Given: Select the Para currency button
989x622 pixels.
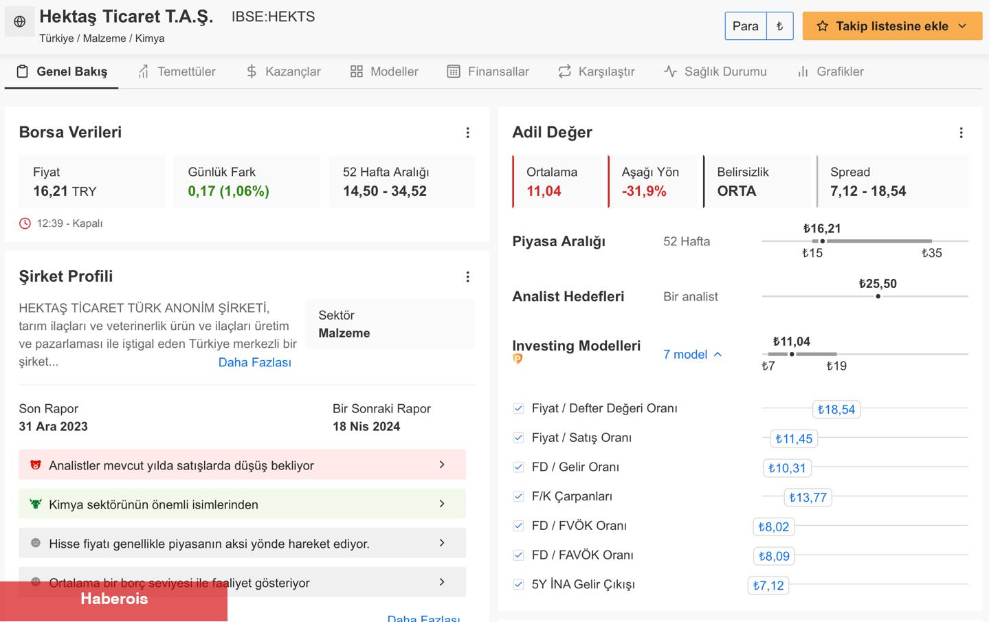Looking at the screenshot, I should click(x=746, y=26).
